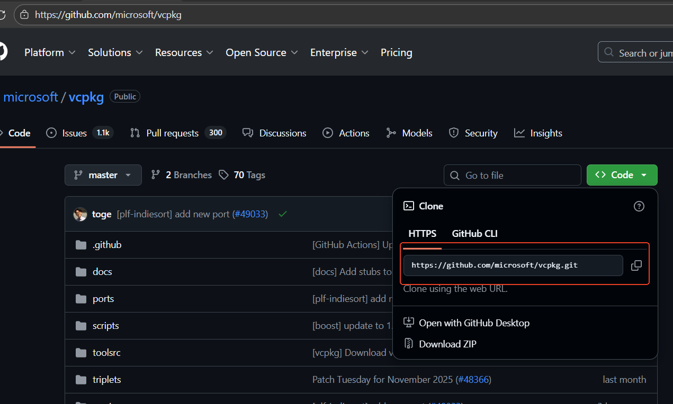Click the terminal icon beside Clone

[x=408, y=206]
